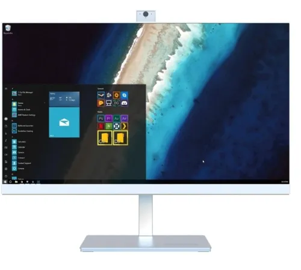Viewport: 301px width, 270px height.
Task: Expand the Adobe folder chevron
Action: pos(45,103)
